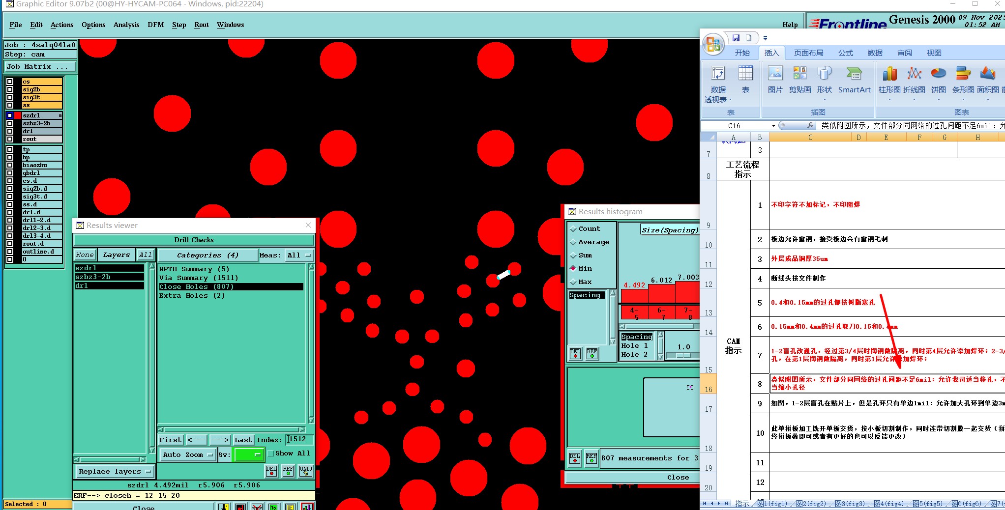Click the UNDO icon in Results viewer
Image resolution: width=1005 pixels, height=510 pixels.
[306, 471]
